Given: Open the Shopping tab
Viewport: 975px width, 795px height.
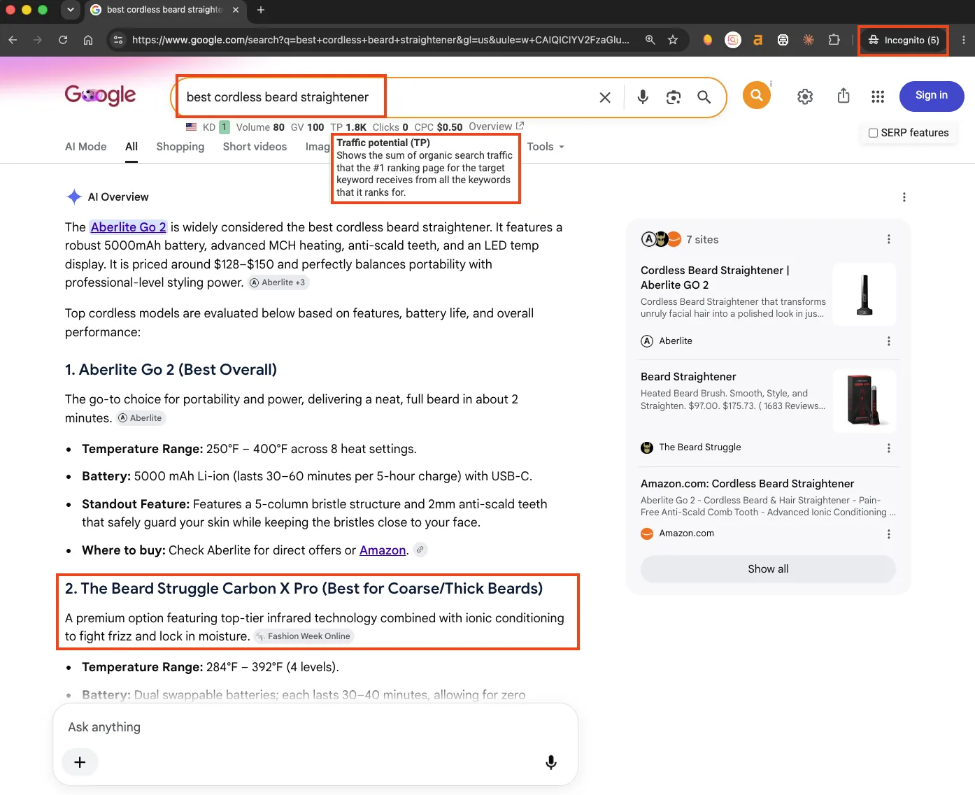Looking at the screenshot, I should tap(180, 147).
